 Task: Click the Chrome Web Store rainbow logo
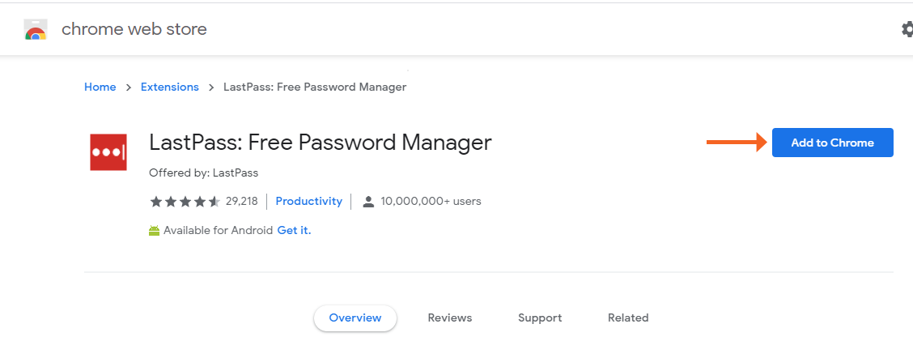(x=35, y=29)
